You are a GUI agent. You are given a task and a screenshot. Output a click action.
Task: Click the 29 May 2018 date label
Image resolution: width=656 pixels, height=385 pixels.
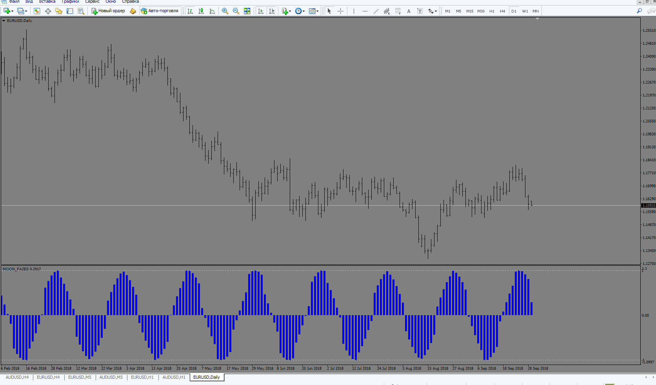(262, 369)
